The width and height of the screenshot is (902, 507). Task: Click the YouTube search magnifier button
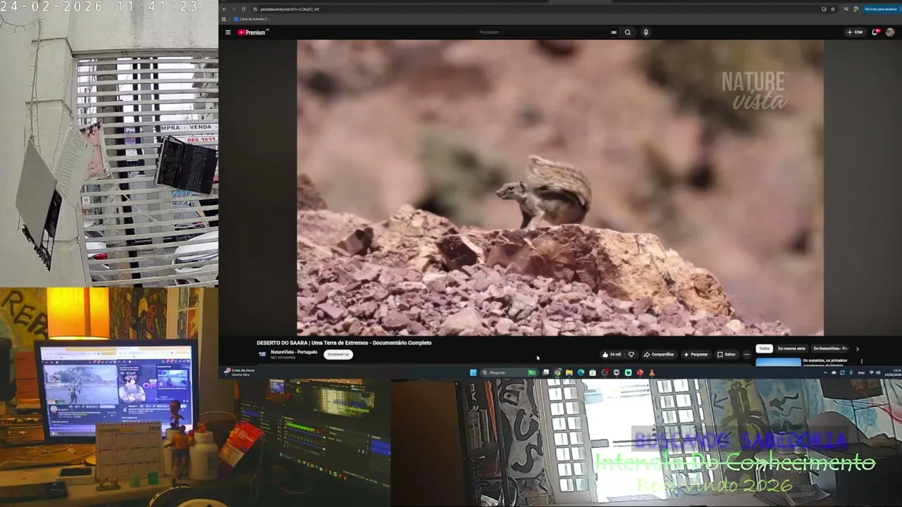pyautogui.click(x=627, y=32)
